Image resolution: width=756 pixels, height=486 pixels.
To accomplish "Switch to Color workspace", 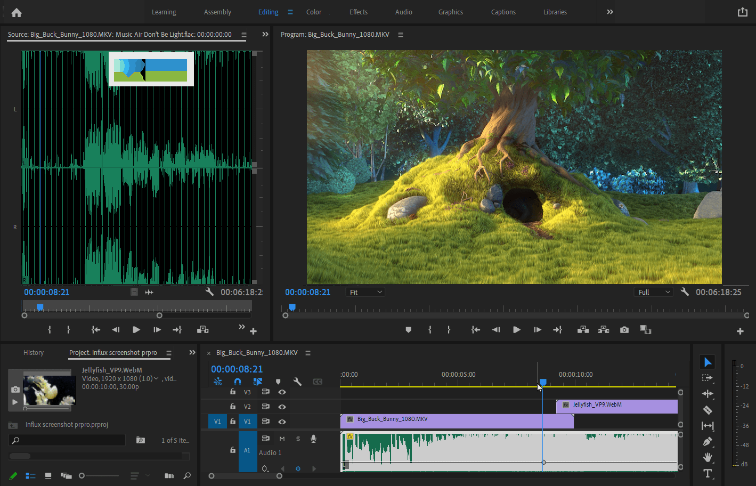I will tap(314, 12).
